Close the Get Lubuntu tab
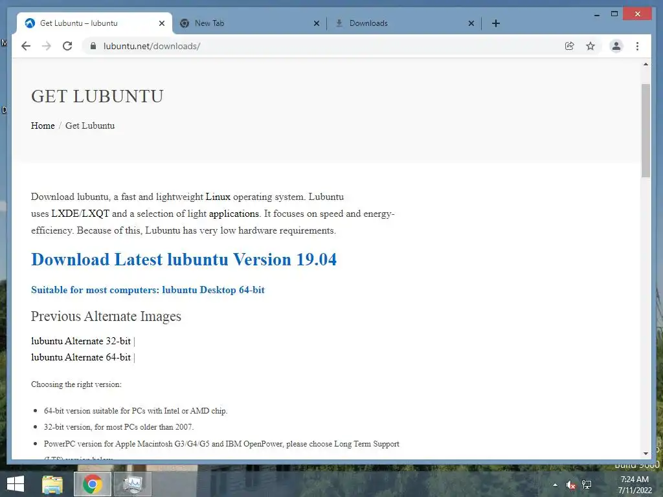 click(161, 23)
